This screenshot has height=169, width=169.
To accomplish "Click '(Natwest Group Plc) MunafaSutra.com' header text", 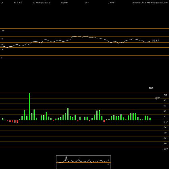I will (x=150, y=3).
